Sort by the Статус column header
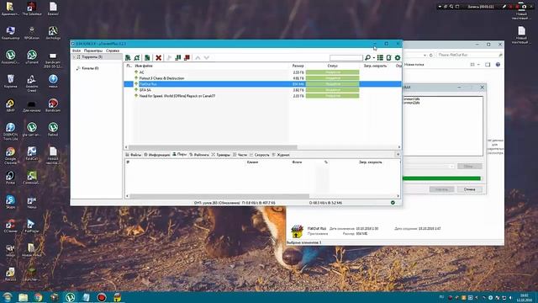538x303 pixels. (x=333, y=66)
